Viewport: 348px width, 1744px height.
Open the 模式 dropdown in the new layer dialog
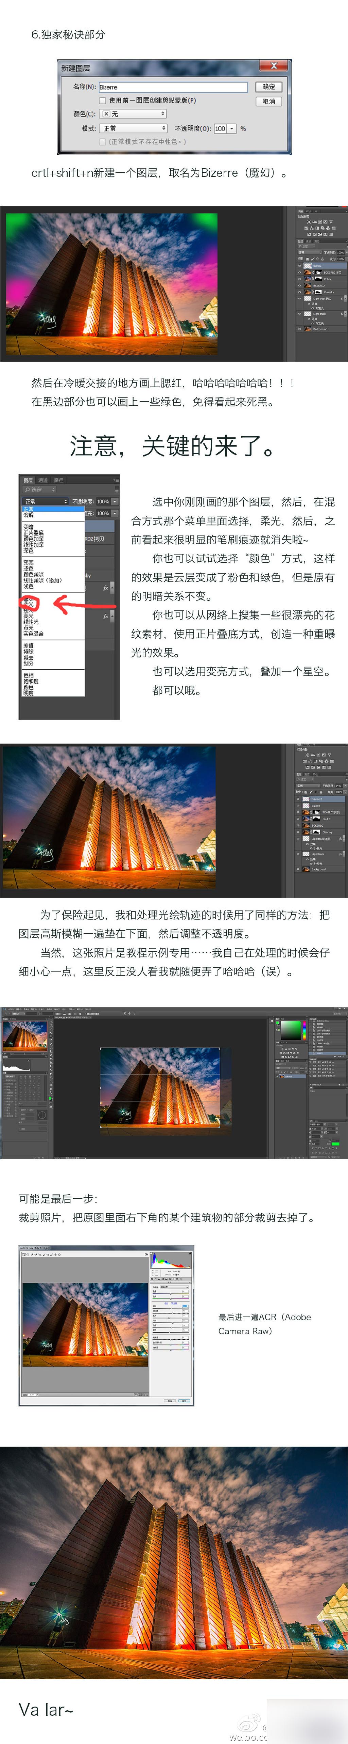click(x=133, y=128)
